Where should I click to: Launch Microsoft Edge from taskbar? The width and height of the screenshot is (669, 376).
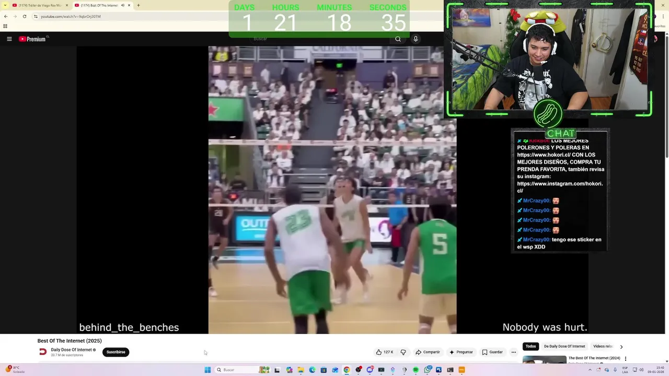point(312,370)
